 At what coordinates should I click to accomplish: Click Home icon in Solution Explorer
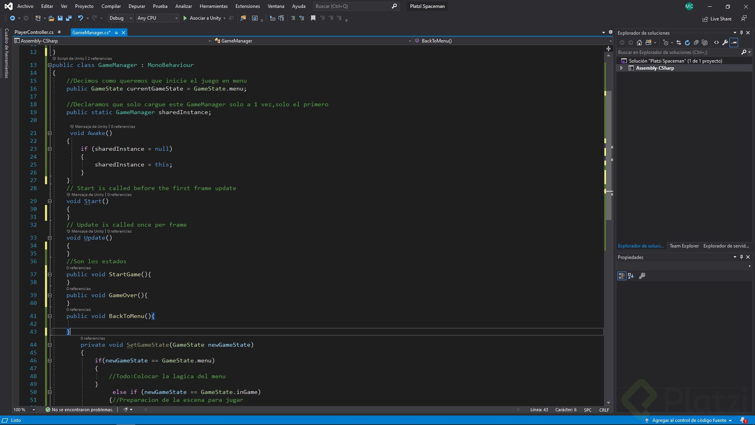click(x=639, y=42)
